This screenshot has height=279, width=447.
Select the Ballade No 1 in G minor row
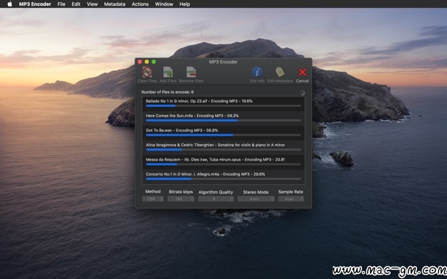(223, 103)
